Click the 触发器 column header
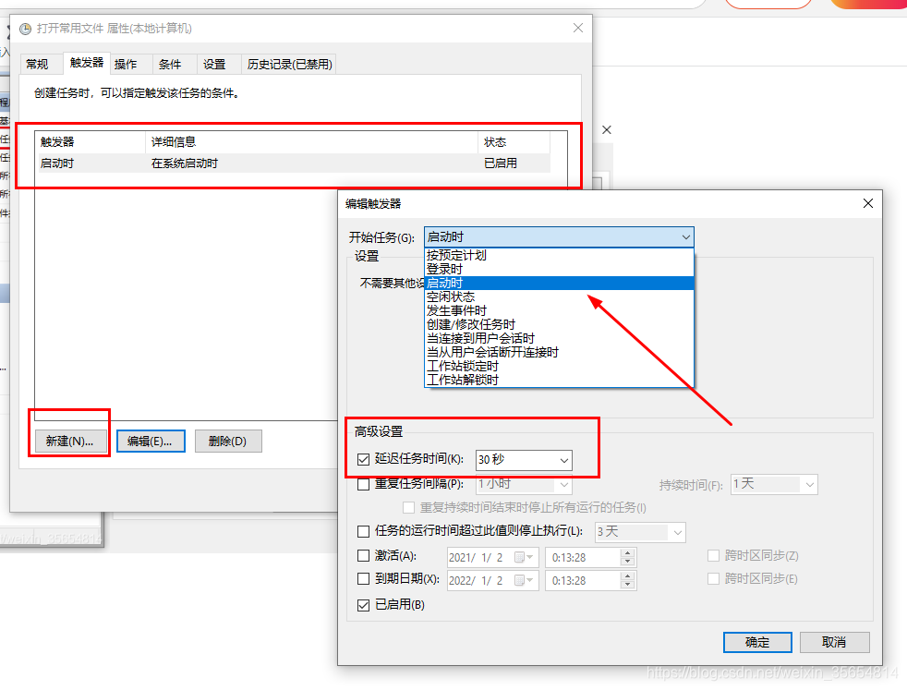907x690 pixels. click(91, 141)
